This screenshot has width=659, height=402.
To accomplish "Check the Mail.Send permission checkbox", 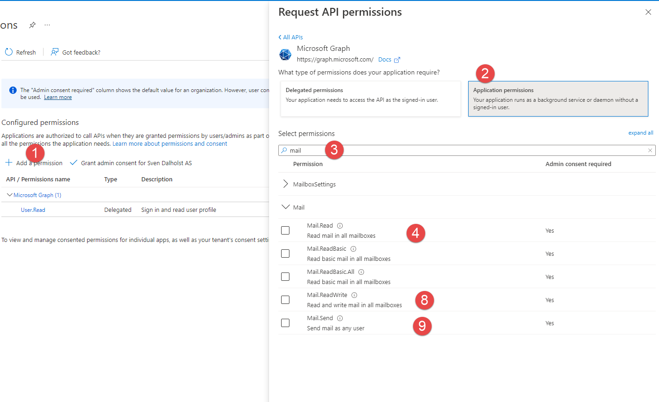I will click(285, 323).
